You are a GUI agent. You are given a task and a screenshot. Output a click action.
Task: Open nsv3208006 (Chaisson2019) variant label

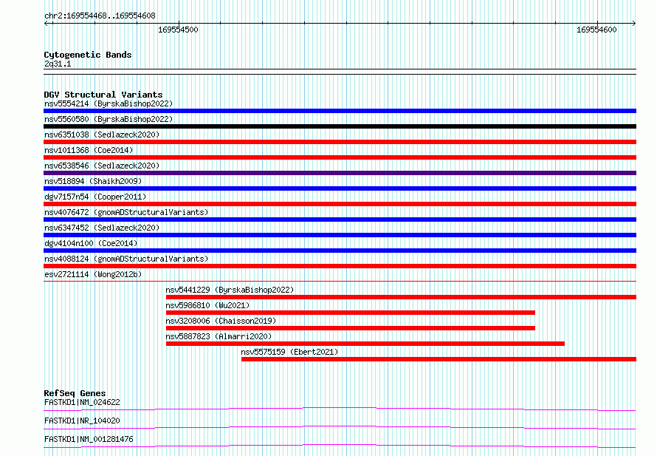(221, 321)
